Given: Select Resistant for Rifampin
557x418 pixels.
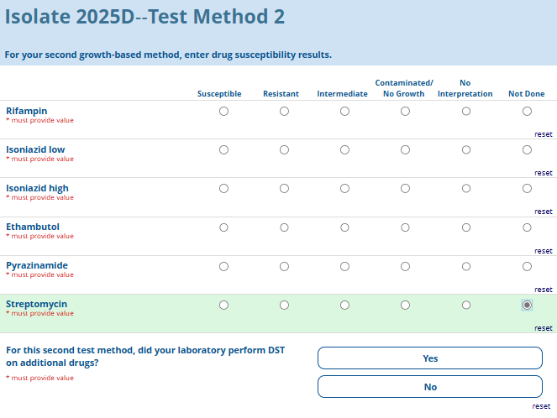Looking at the screenshot, I should 284,111.
